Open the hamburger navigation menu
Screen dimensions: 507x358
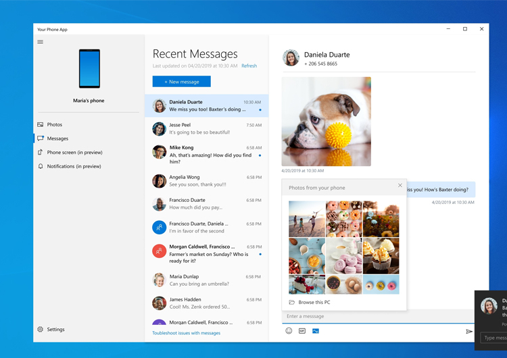pyautogui.click(x=41, y=42)
